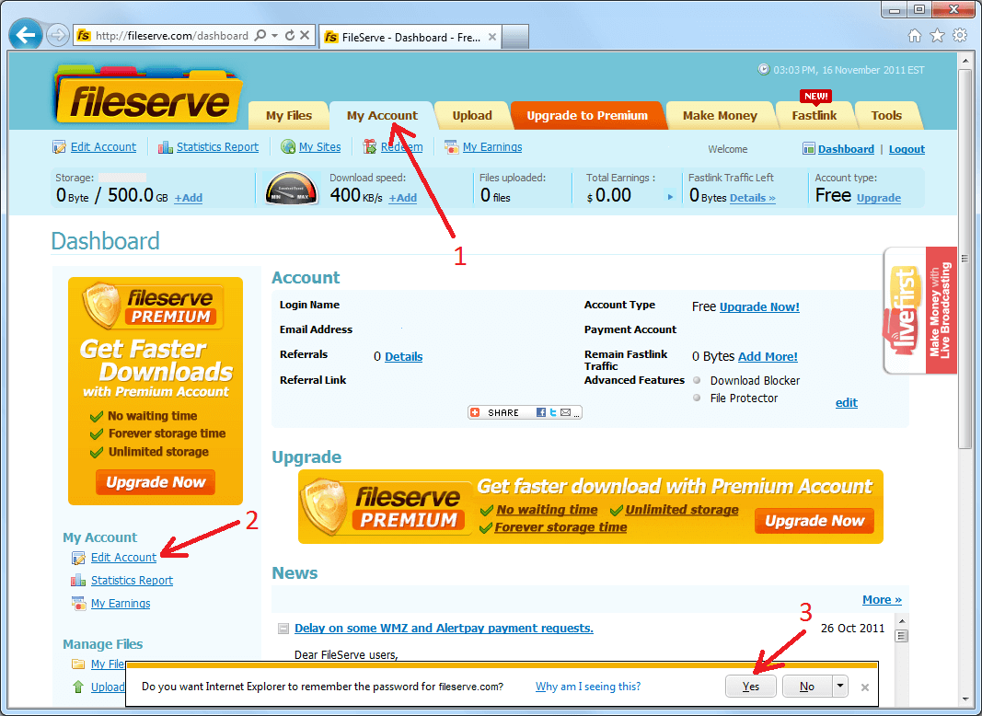
Task: Share via the Facebook icon
Action: 540,412
